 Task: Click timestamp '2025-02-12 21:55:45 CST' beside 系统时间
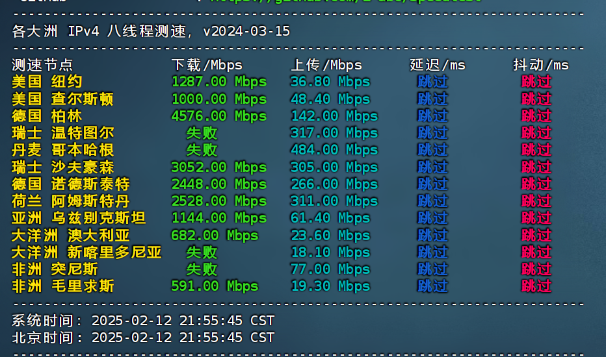pyautogui.click(x=183, y=321)
